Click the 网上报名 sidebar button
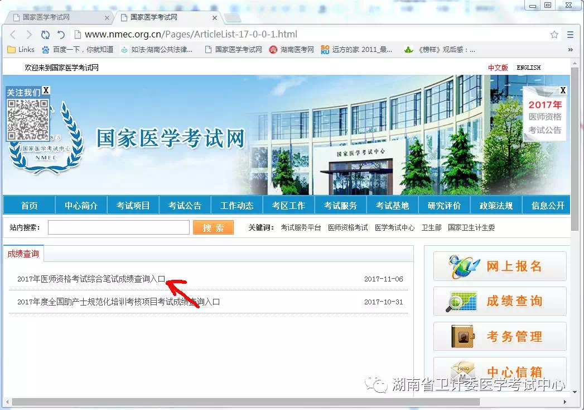Image resolution: width=584 pixels, height=410 pixels. 500,266
